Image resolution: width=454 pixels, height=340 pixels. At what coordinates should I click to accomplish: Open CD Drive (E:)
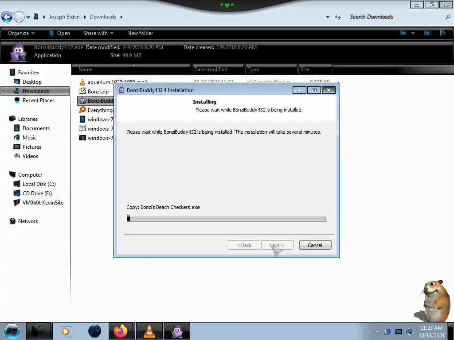click(37, 193)
